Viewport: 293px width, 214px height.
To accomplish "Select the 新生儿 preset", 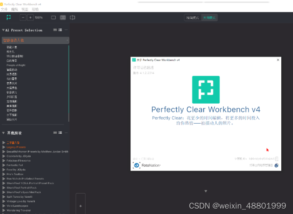I will pyautogui.click(x=10, y=51).
